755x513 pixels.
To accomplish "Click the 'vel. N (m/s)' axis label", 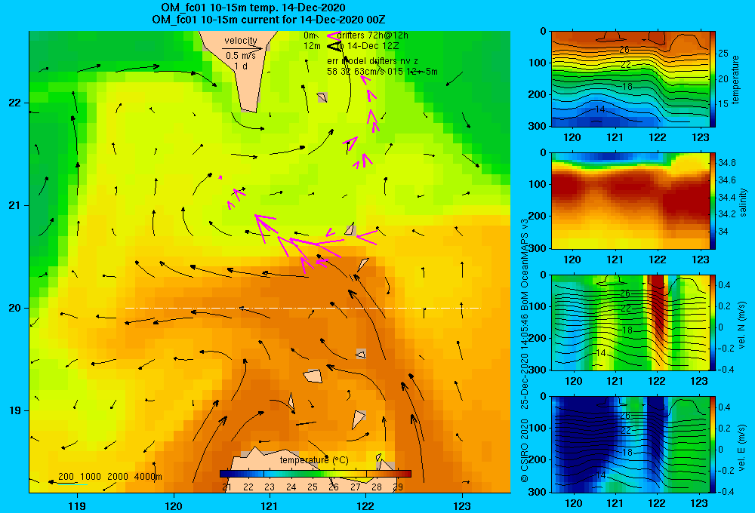I will [741, 325].
